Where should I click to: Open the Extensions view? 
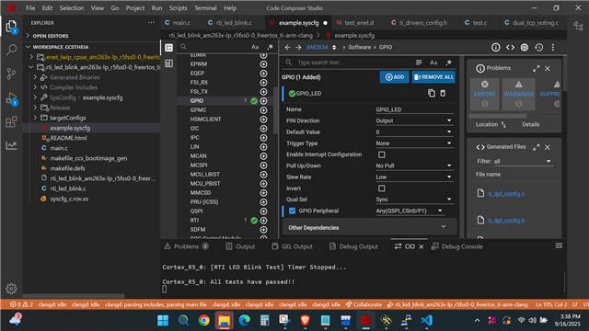click(x=12, y=121)
